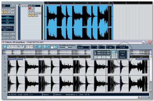This screenshot has width=154, height=101.
Task: Click the EQ state icon on track
Action: coord(36,13)
